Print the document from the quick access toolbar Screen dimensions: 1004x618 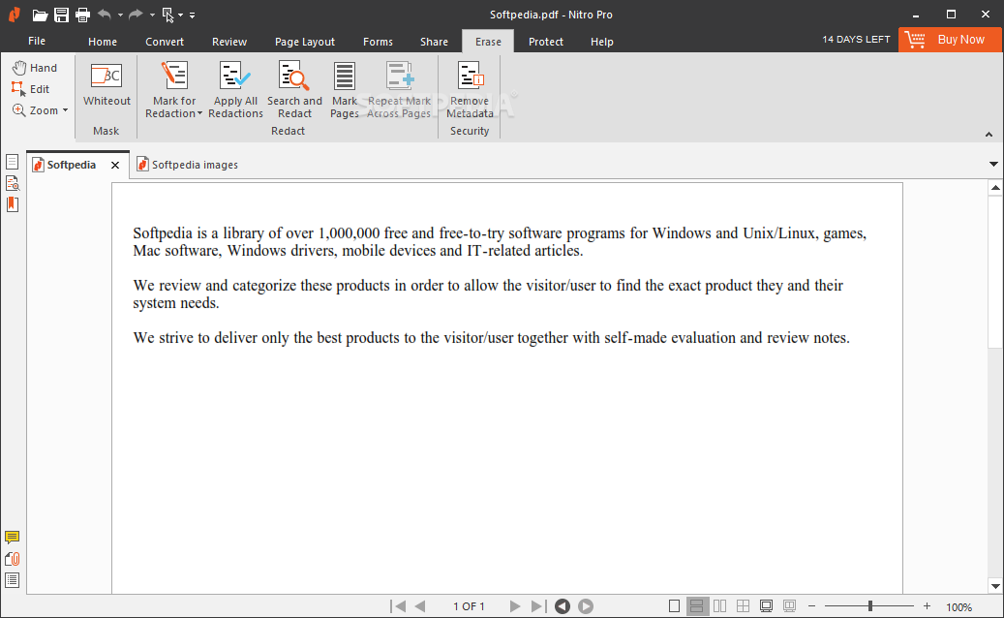pyautogui.click(x=82, y=15)
